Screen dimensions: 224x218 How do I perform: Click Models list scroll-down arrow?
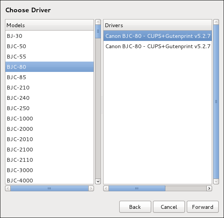pyautogui.click(x=98, y=181)
